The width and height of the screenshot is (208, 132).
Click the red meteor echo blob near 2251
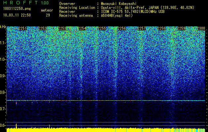coord(16,103)
